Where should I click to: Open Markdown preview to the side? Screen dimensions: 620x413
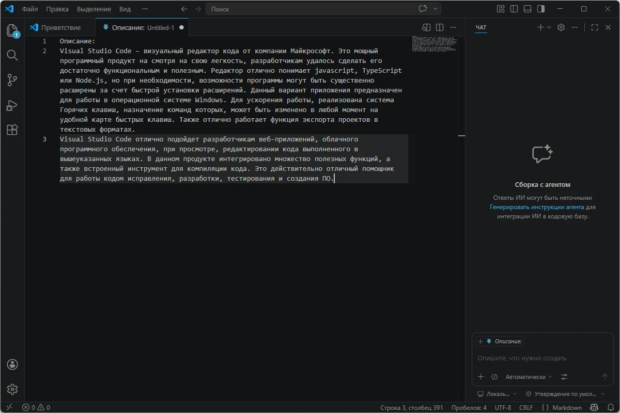pos(426,27)
